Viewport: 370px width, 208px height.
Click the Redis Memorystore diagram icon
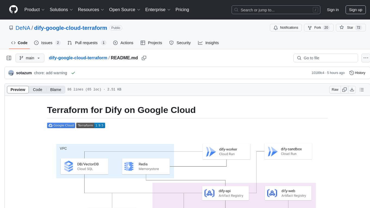pos(129,166)
